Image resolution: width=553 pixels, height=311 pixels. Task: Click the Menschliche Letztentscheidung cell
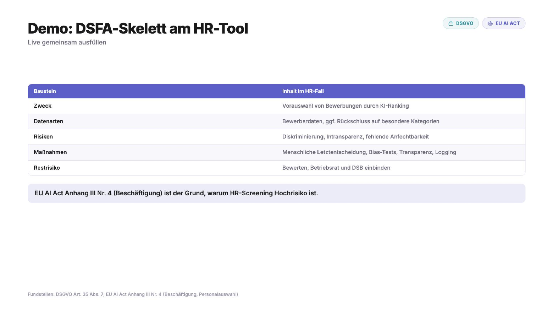369,152
